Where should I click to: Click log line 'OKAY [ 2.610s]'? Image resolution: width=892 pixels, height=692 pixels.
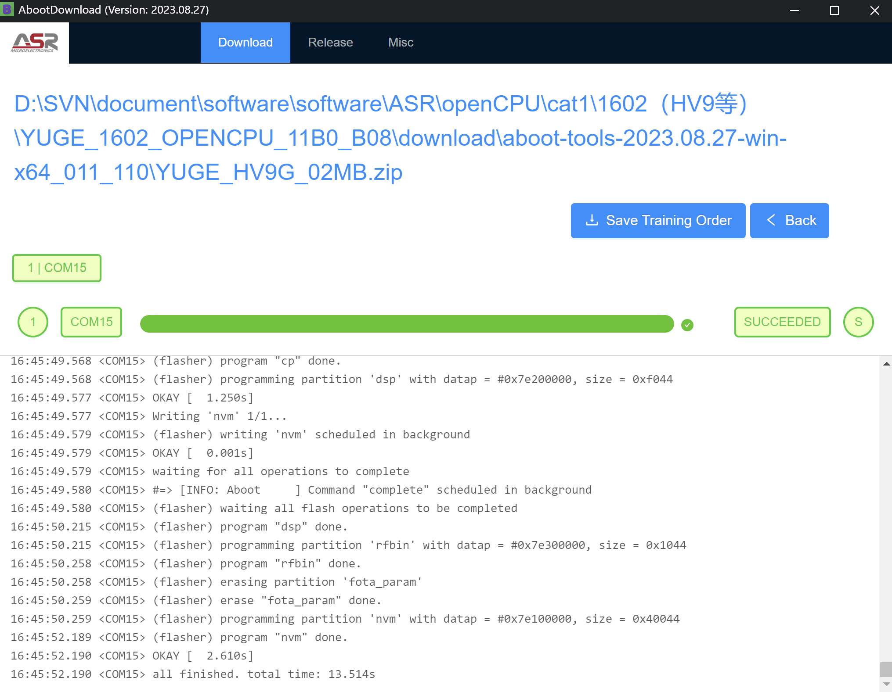pyautogui.click(x=132, y=656)
